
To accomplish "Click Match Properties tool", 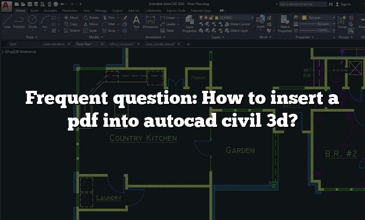I will (285, 24).
